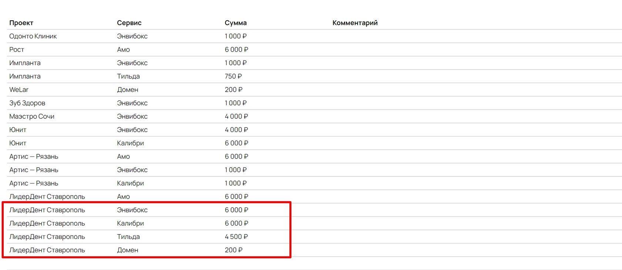622x270 pixels.
Task: Click 'Калибри' in the ЛидерДент Ставрополь row
Action: (x=130, y=223)
